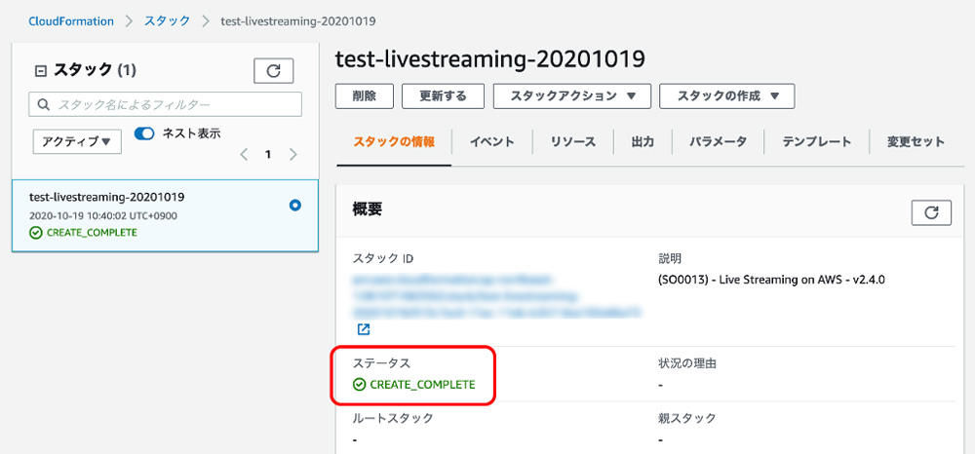Go to next page of stacks
Screen dimensions: 975x454
[x=292, y=155]
